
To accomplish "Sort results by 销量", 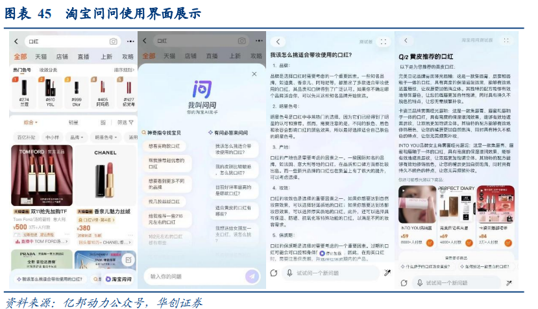I will click(x=73, y=122).
